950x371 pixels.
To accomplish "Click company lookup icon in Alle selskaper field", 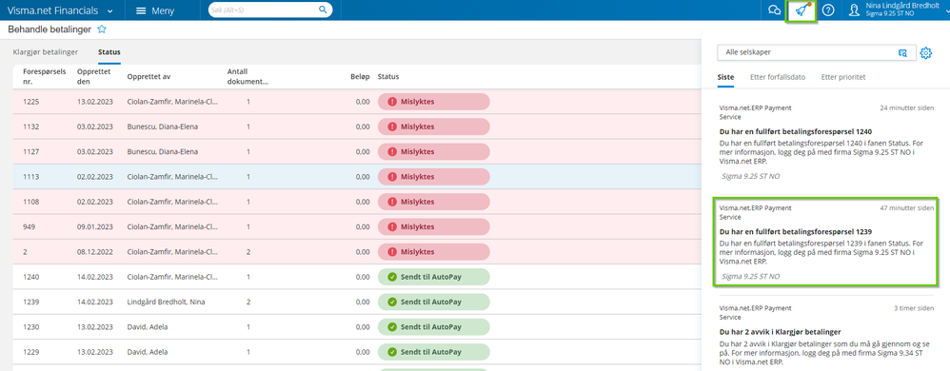I will (x=902, y=53).
